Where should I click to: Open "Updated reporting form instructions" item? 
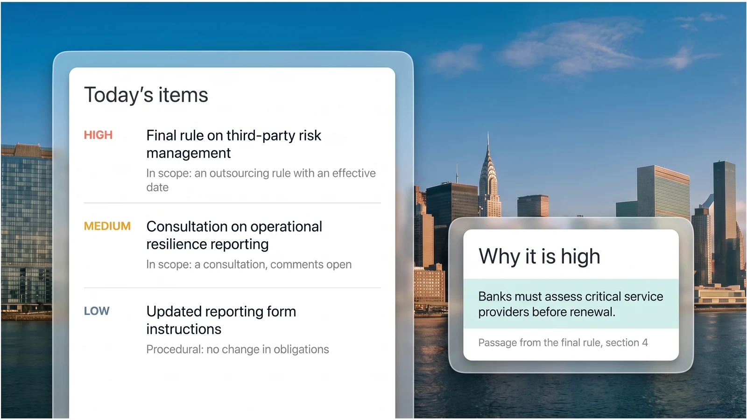pyautogui.click(x=221, y=320)
